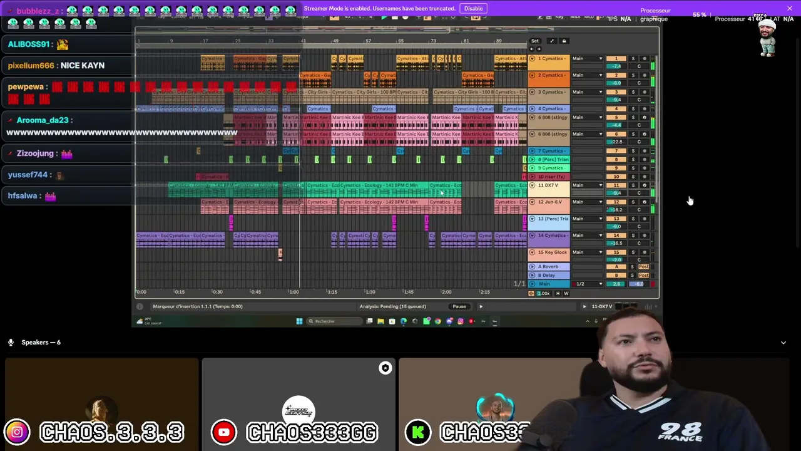
Task: Toggle Post on A Reverb return
Action: [644, 267]
